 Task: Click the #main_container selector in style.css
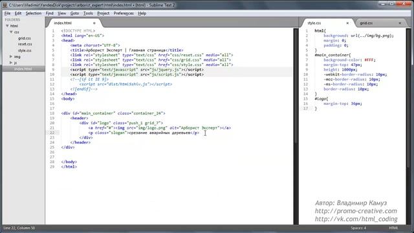pos(332,55)
